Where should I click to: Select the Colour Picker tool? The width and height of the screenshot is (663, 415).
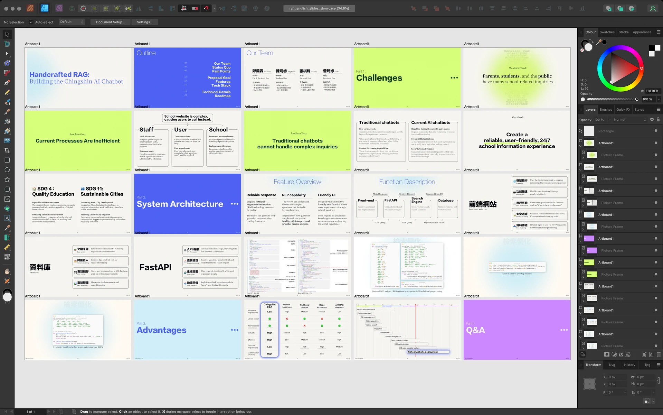click(7, 228)
